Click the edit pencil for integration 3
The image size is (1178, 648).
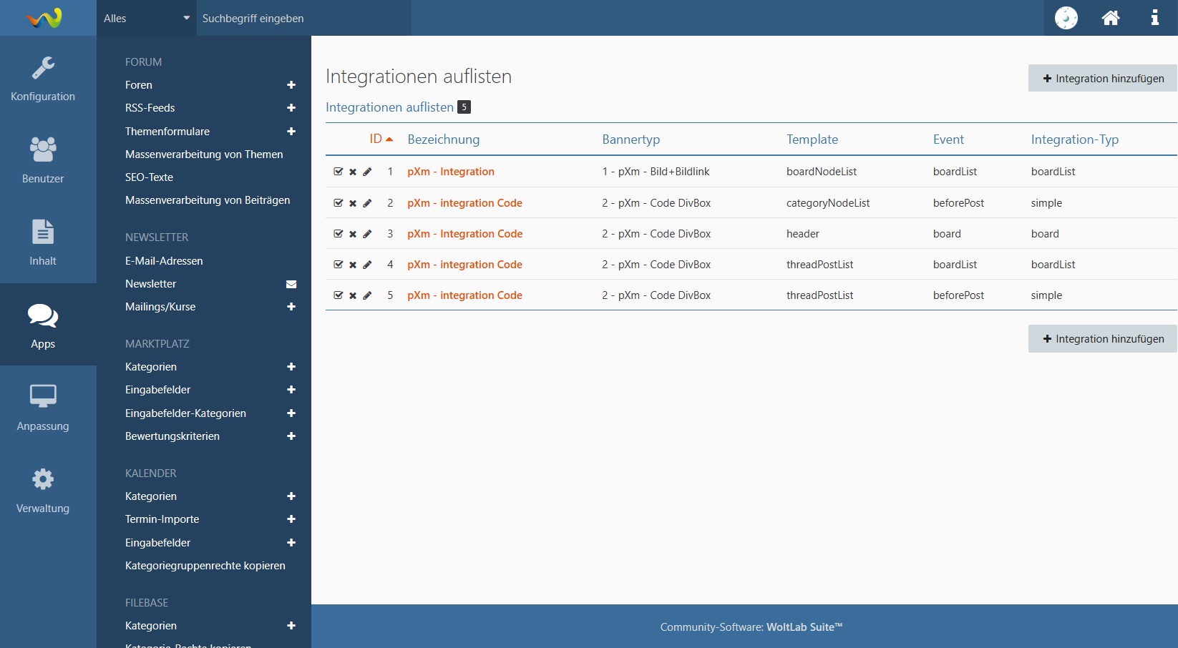(367, 234)
